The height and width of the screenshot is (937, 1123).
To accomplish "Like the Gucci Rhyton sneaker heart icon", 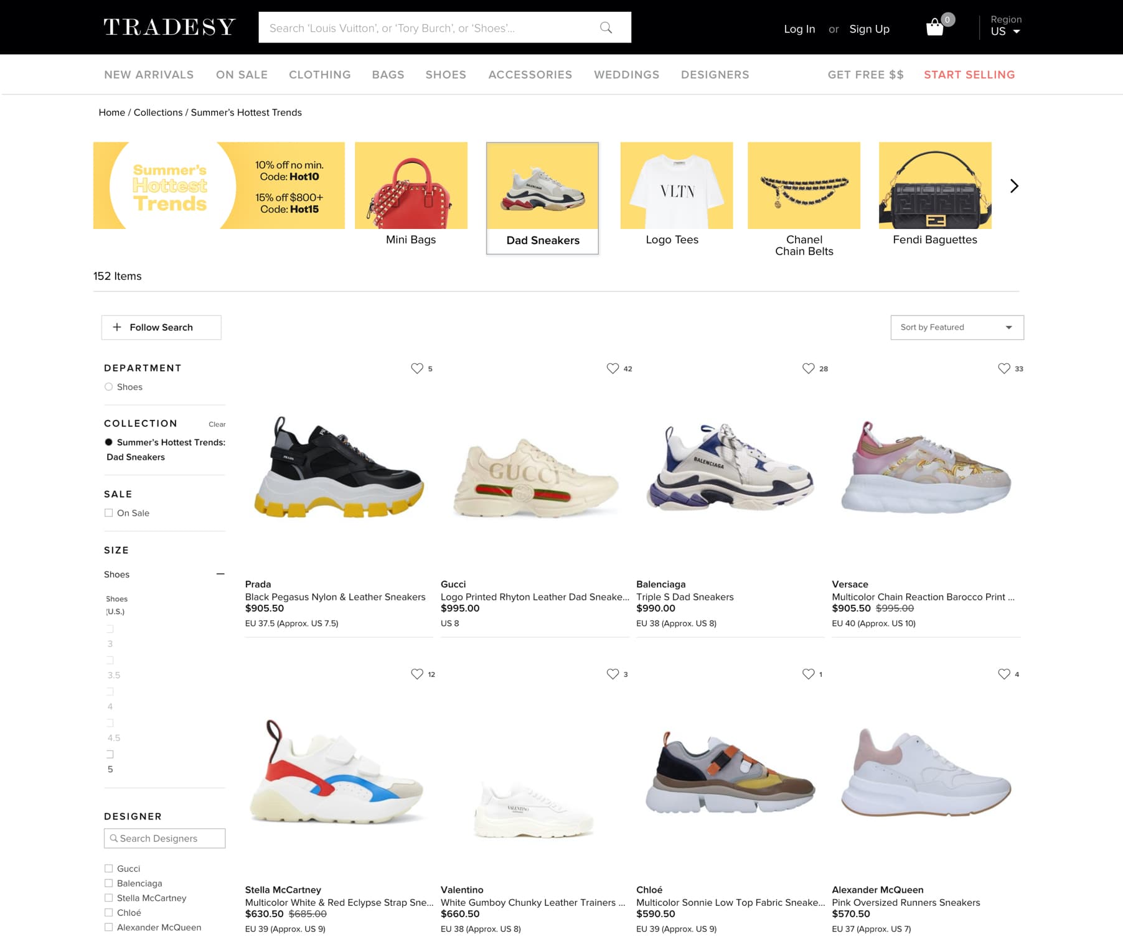I will click(613, 368).
